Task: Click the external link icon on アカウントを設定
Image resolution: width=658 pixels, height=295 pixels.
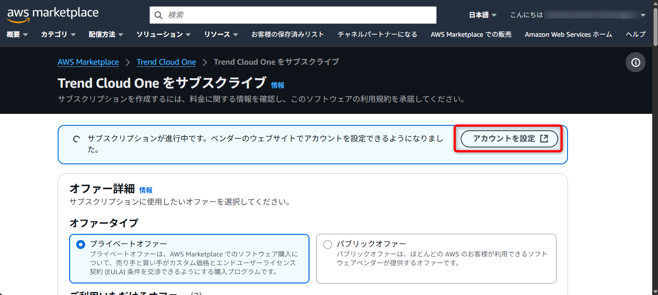Action: tap(544, 139)
